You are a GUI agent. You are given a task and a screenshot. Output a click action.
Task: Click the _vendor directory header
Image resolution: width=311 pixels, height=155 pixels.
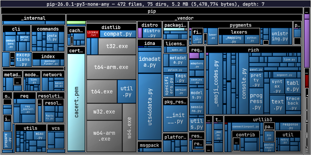184,18
